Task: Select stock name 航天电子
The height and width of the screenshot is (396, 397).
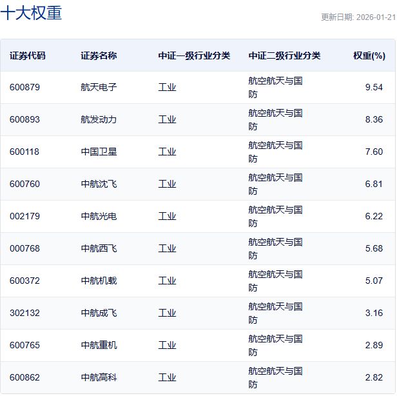Action: tap(99, 88)
